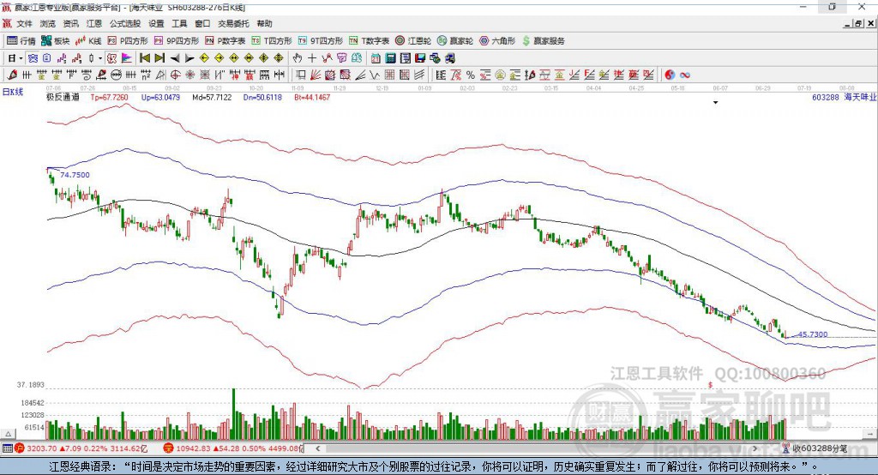The image size is (878, 475).
Task: Click 603288 海天味业 stock label
Action: [x=844, y=97]
